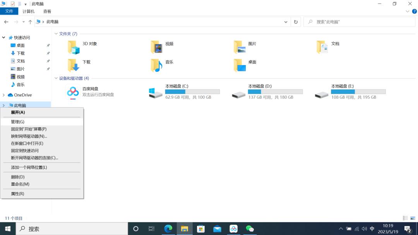Viewport: 418px width, 235px height.
Task: Choose 管理(G) from the context menu
Action: [17, 122]
